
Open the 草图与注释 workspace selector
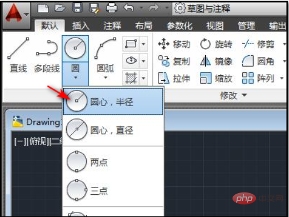tap(230, 9)
